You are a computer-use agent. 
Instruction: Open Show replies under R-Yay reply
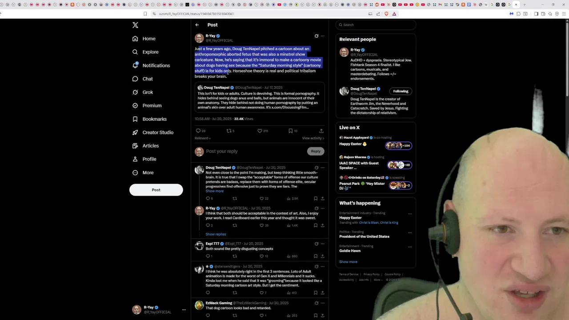pos(216,234)
